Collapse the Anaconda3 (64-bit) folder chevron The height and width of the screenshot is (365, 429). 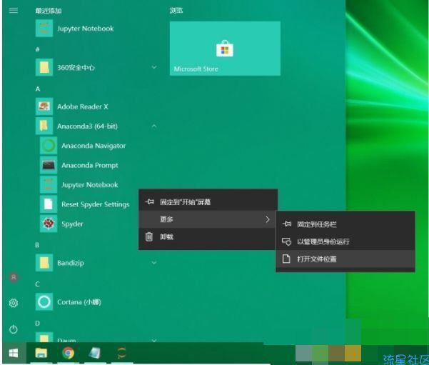pyautogui.click(x=154, y=126)
